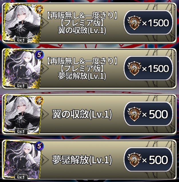Buy premium 夢魘解放 for 1500 medals
The image size is (179, 182).
148,68
